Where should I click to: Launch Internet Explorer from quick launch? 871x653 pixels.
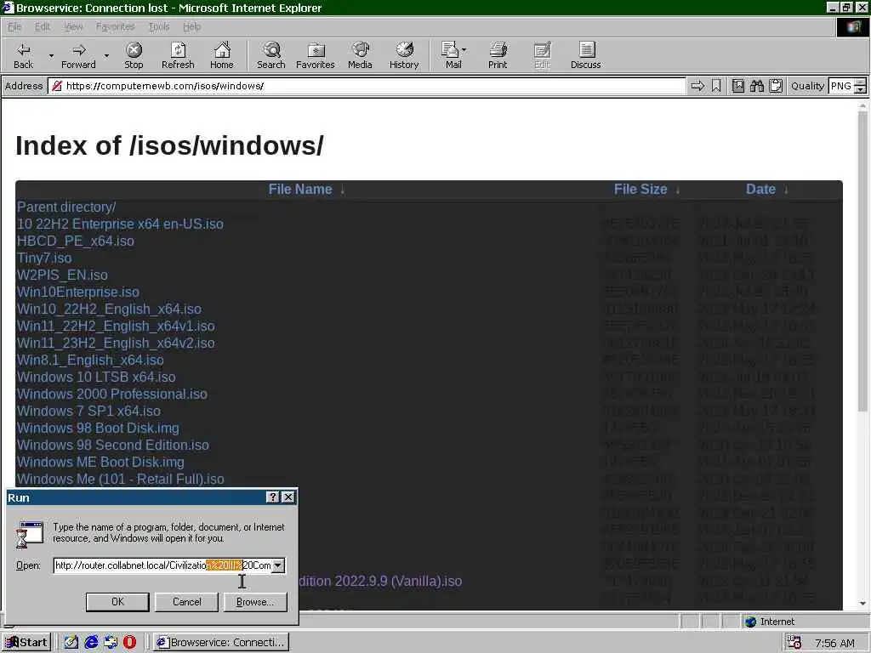(x=91, y=642)
